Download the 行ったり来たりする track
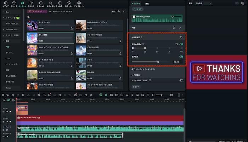 pos(72,66)
